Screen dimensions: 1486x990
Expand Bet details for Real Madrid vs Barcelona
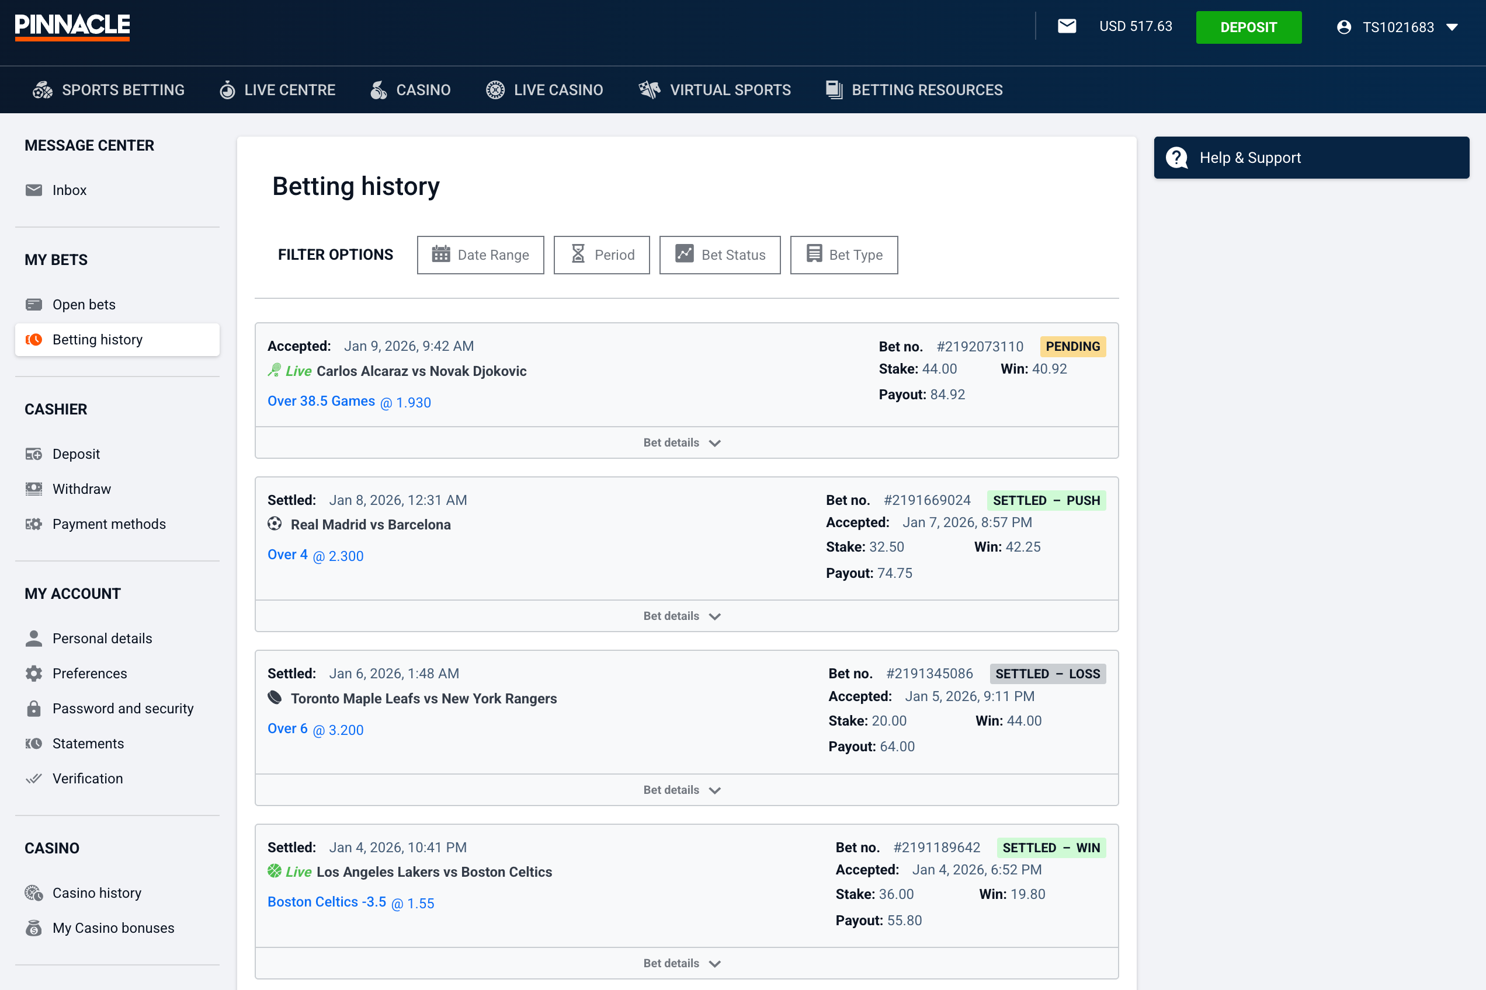682,616
